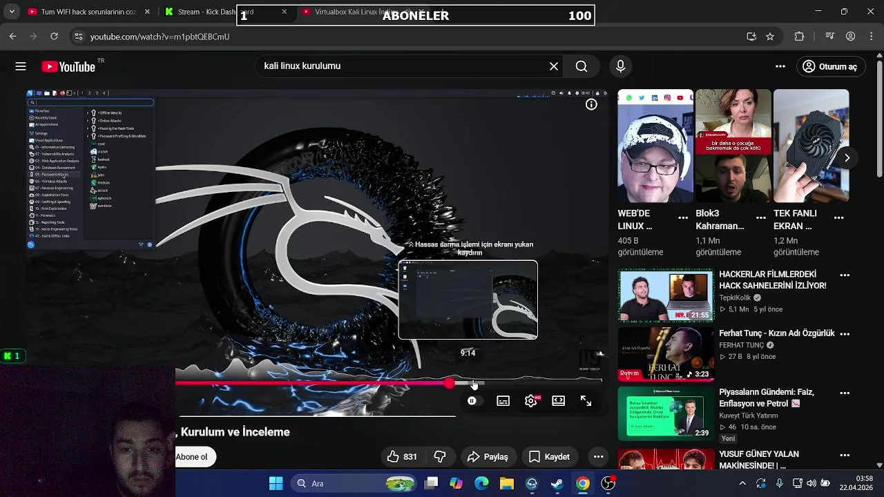Play the Ferhat Tunç Kızın Adı Özgürlük thumbnail
Viewport: 884px width, 497px height.
coord(666,354)
